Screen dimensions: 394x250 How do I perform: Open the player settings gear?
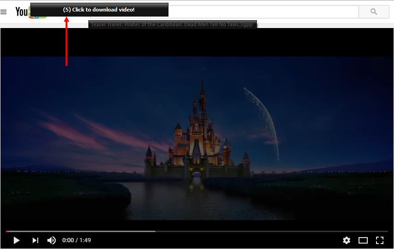coord(347,240)
